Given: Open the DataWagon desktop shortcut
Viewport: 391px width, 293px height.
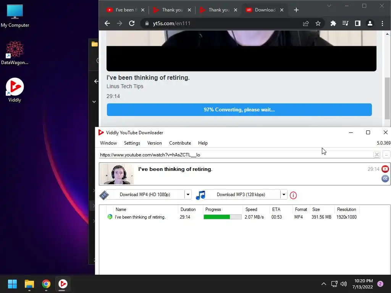Looking at the screenshot, I should (x=15, y=53).
